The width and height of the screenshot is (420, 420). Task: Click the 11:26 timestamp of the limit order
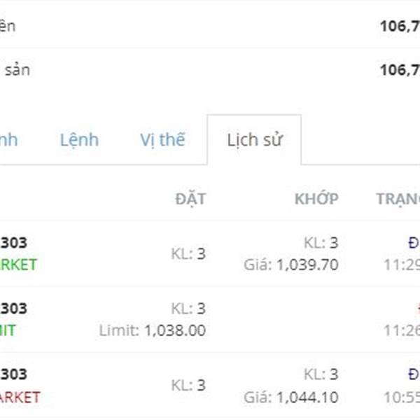[402, 330]
